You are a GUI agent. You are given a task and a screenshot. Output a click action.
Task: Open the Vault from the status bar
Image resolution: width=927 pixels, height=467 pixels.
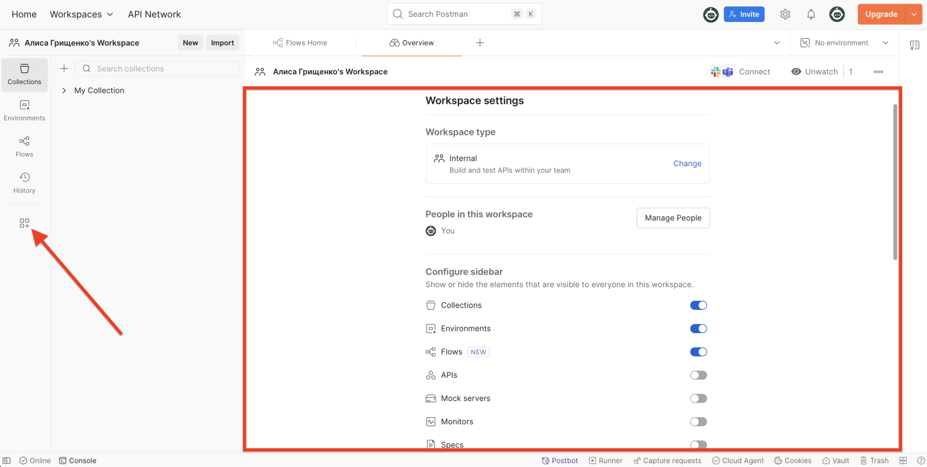pos(836,461)
